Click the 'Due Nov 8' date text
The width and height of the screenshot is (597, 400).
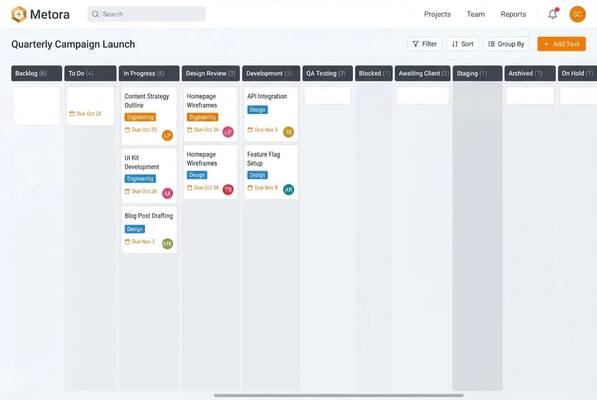[x=266, y=188]
